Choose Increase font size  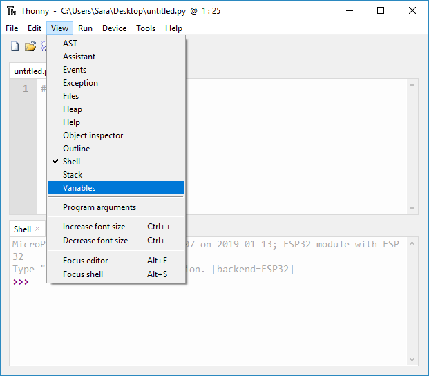[94, 227]
